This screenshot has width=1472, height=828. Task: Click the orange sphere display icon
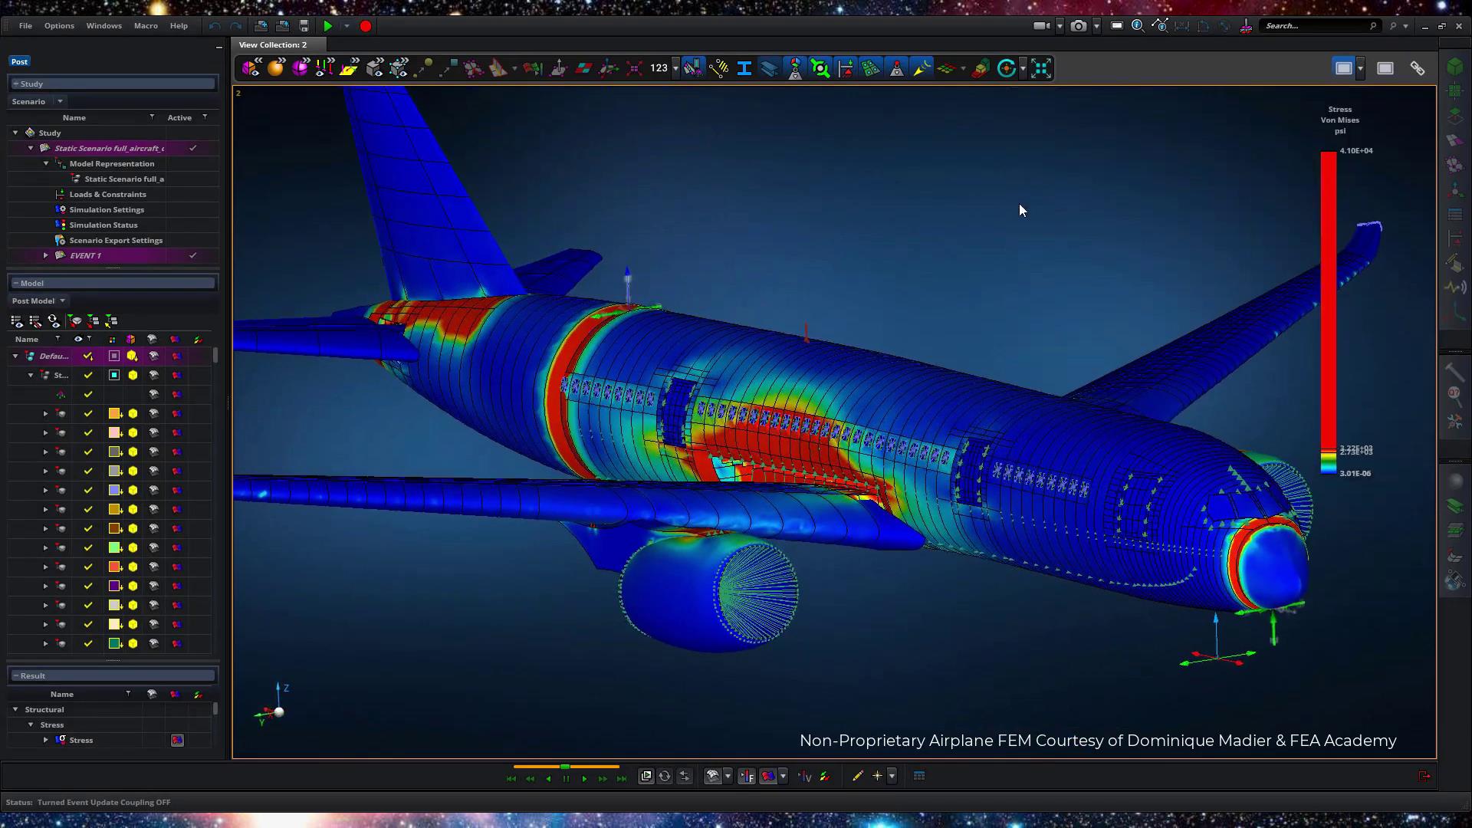[x=275, y=68]
